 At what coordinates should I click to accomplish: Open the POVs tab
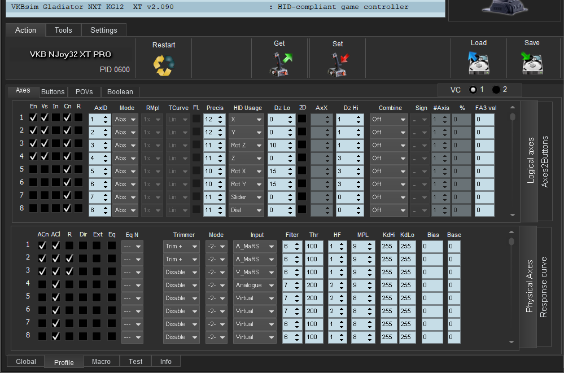click(x=84, y=92)
